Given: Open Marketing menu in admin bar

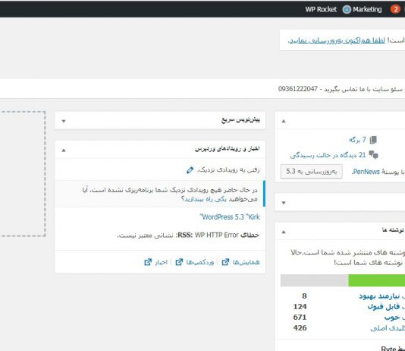Looking at the screenshot, I should pyautogui.click(x=367, y=10).
